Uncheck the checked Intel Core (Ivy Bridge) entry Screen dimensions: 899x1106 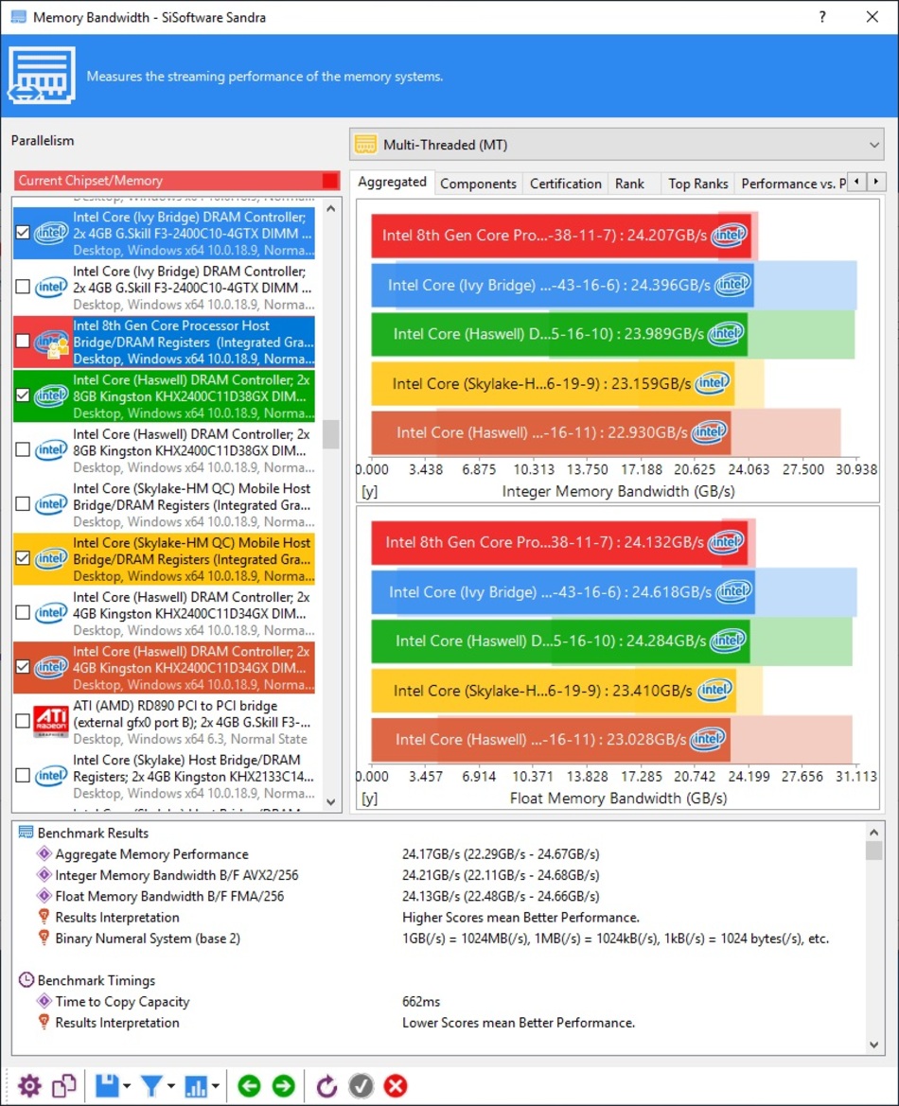pos(23,232)
